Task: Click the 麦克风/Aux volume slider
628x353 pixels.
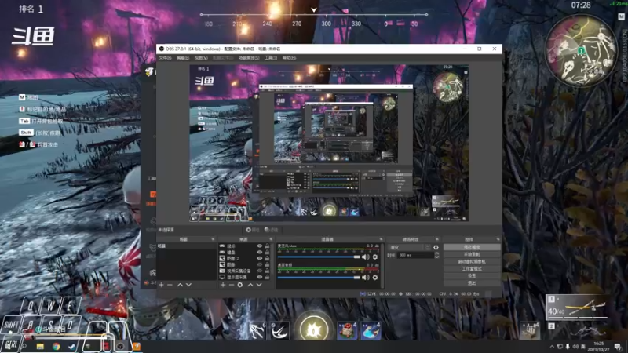Action: 319,257
